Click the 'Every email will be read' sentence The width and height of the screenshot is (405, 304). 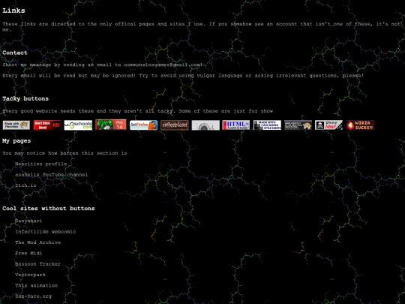click(x=183, y=76)
